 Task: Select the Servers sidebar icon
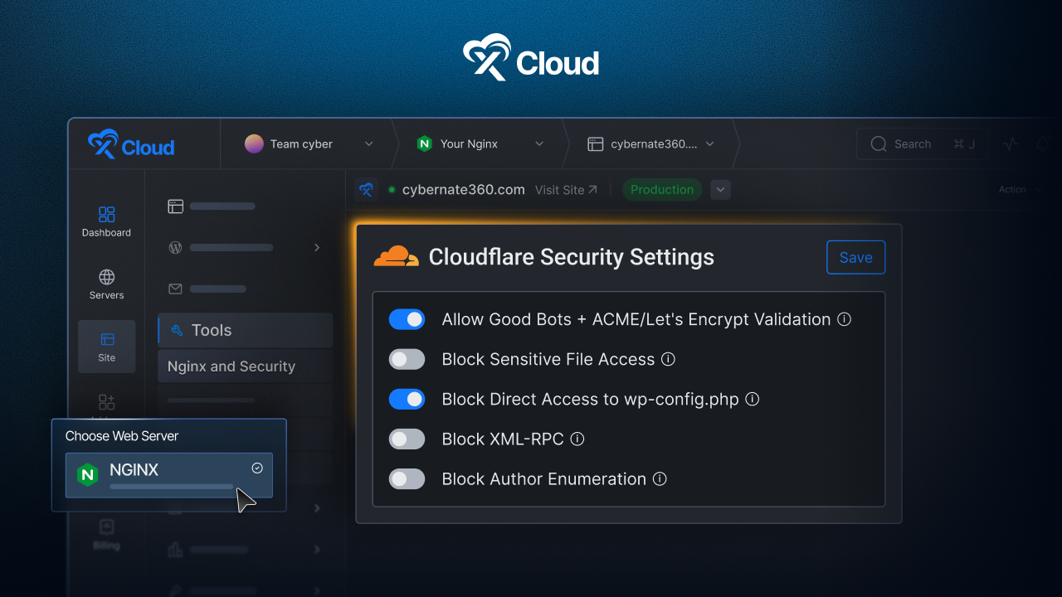[106, 284]
